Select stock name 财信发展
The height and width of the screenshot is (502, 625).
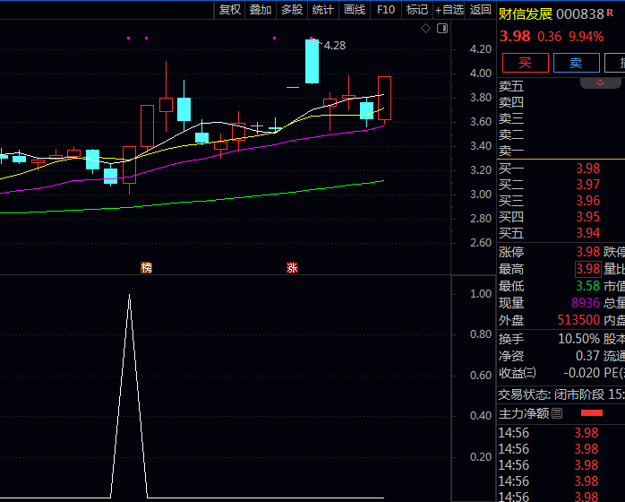click(526, 14)
